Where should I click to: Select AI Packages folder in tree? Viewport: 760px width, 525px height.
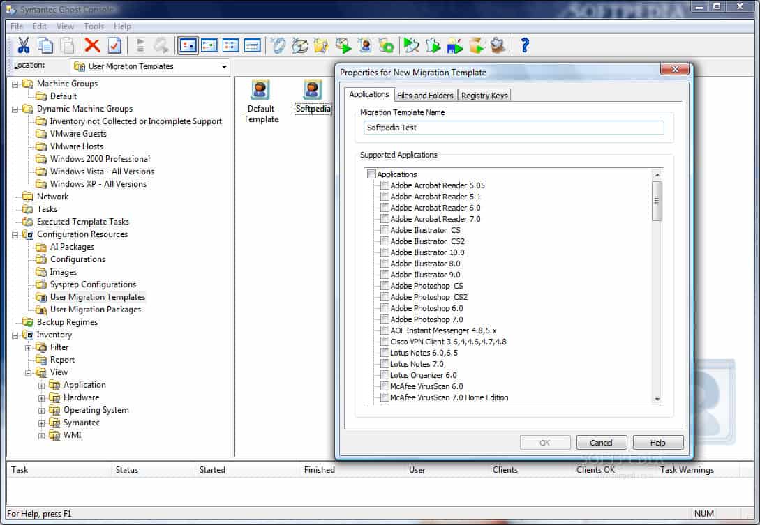tap(72, 247)
